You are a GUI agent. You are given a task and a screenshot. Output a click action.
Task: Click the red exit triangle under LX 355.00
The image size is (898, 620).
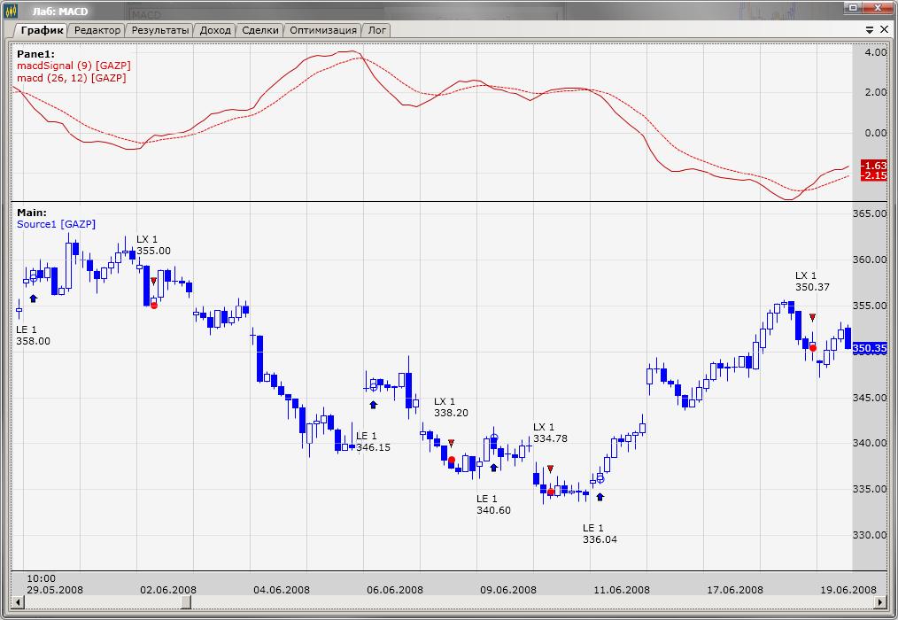click(x=153, y=282)
